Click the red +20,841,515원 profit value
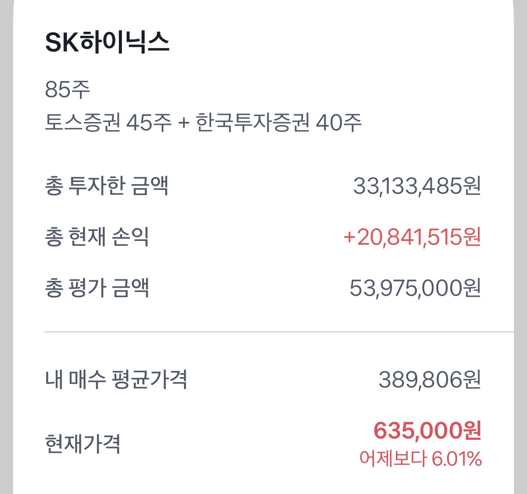 click(412, 237)
